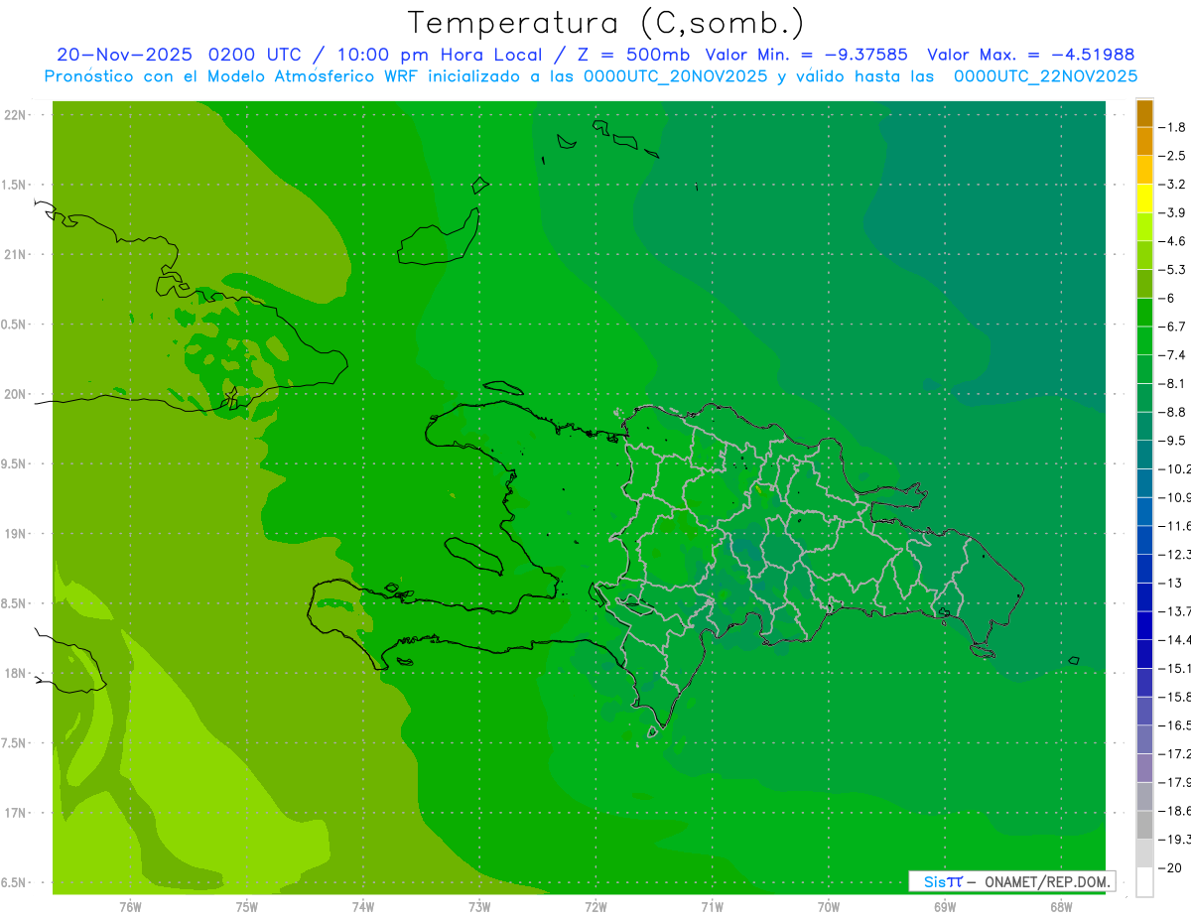Click the '22N' latitude axis label

(17, 115)
